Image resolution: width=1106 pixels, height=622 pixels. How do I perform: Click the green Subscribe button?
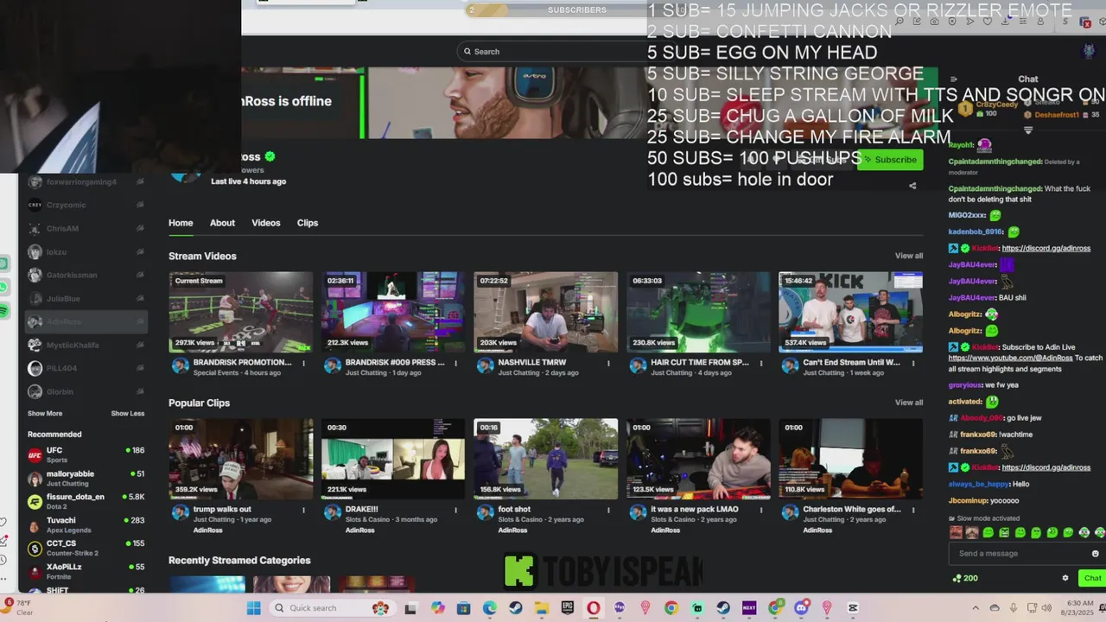(890, 160)
